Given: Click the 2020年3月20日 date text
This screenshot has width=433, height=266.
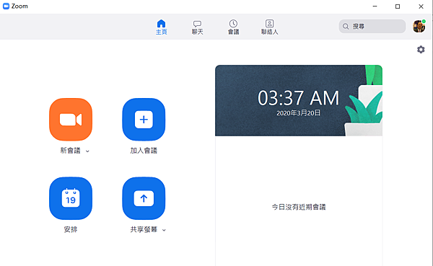Looking at the screenshot, I should (x=299, y=113).
